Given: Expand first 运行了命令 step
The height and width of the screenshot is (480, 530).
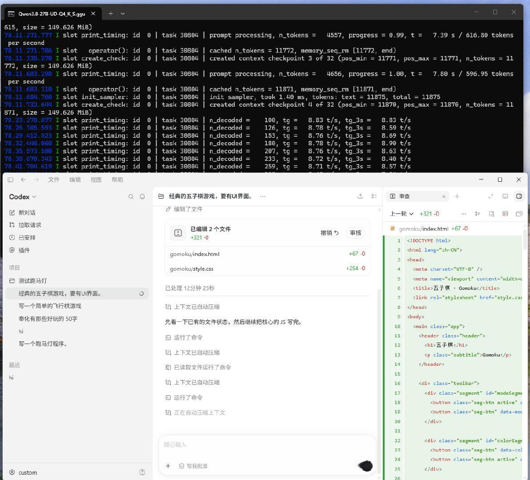Looking at the screenshot, I should click(x=184, y=337).
